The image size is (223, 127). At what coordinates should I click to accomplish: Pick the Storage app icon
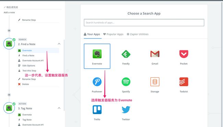pos(155,82)
